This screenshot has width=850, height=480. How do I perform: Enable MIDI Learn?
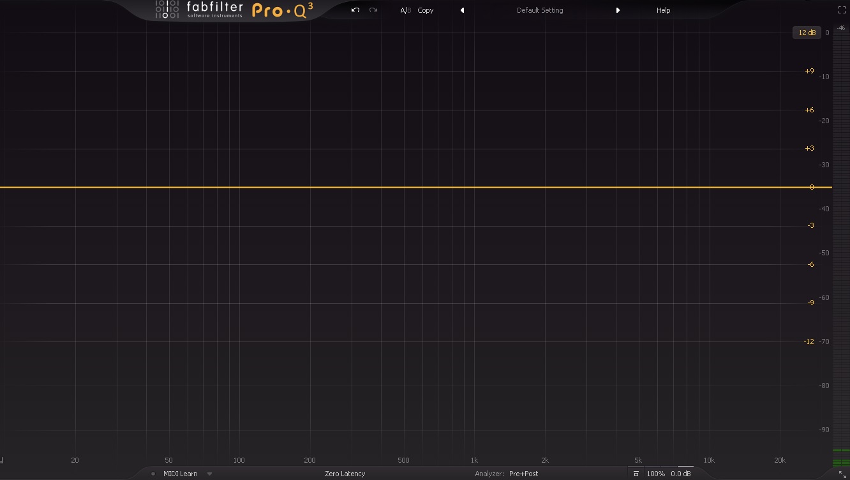click(x=181, y=474)
